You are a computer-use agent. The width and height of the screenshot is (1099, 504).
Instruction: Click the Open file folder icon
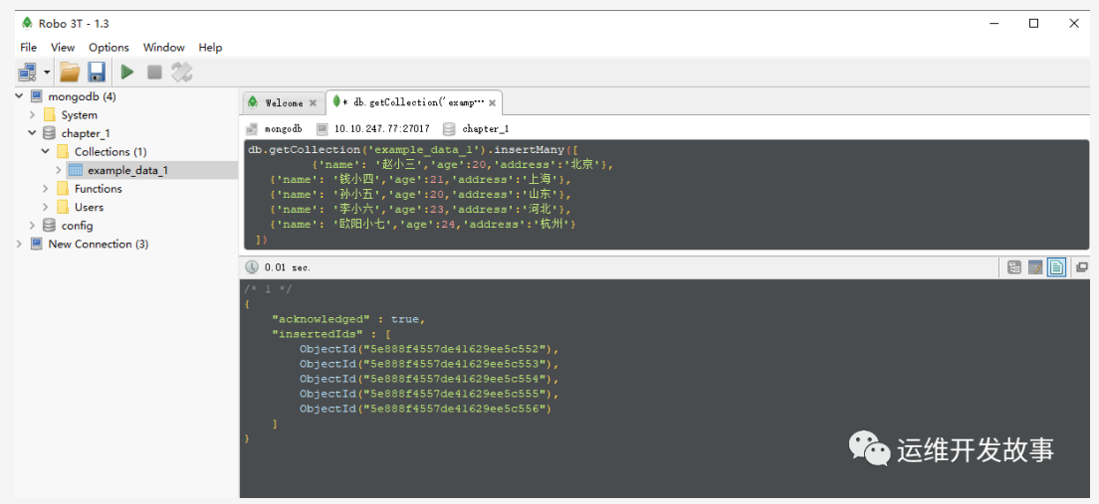(x=70, y=73)
